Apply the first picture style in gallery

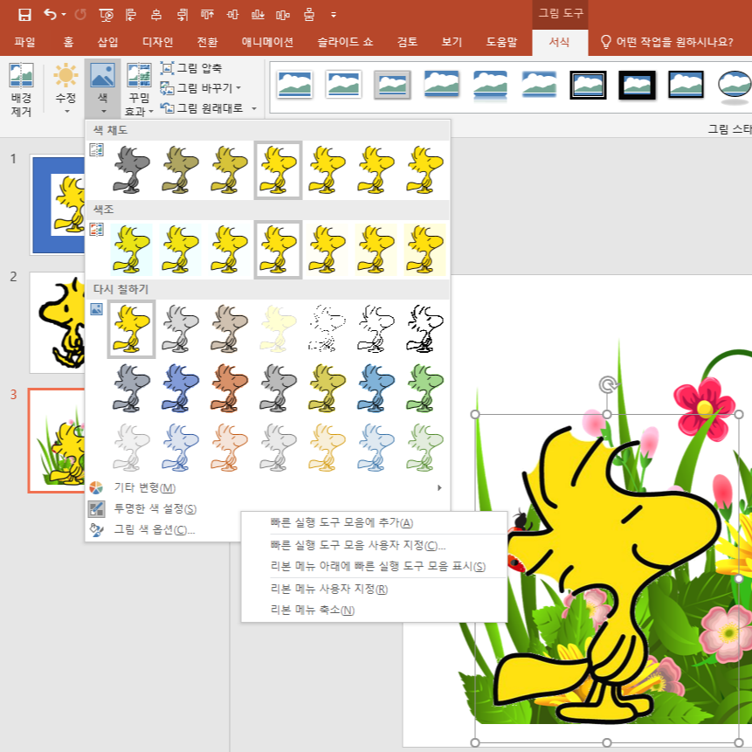point(294,85)
